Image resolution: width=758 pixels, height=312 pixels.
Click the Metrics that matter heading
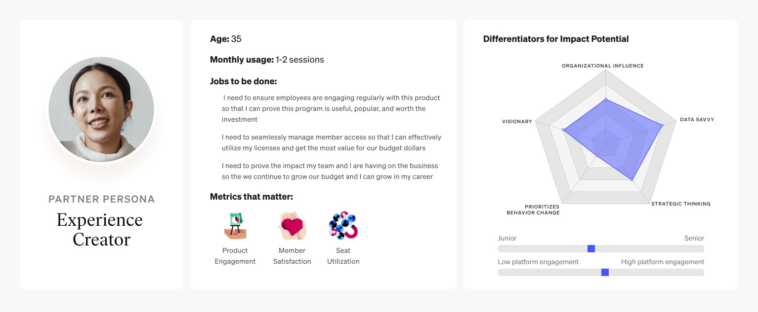252,197
